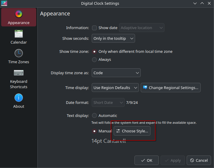
Task: Open Keyboard Shortcuts keyboard icon
Action: click(19, 73)
